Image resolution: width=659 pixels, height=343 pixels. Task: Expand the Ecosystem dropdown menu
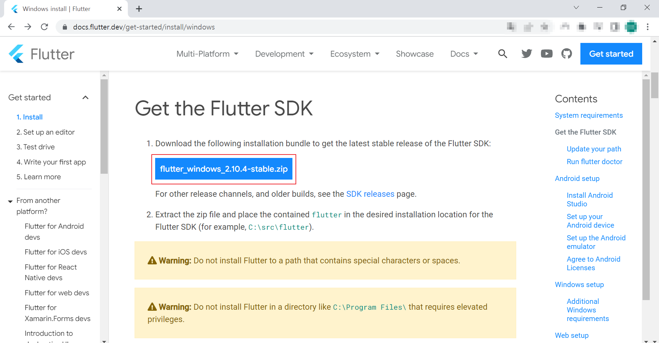tap(355, 54)
